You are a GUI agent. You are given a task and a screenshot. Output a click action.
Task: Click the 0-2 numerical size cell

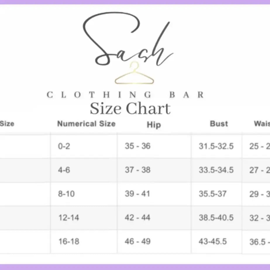click(x=64, y=146)
